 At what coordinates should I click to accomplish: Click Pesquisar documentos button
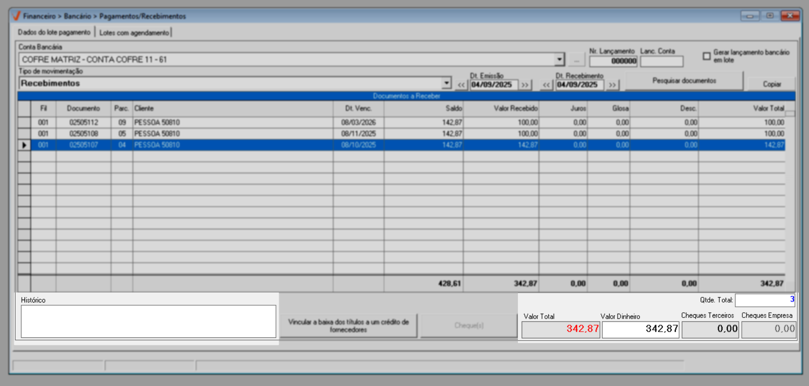(x=684, y=81)
